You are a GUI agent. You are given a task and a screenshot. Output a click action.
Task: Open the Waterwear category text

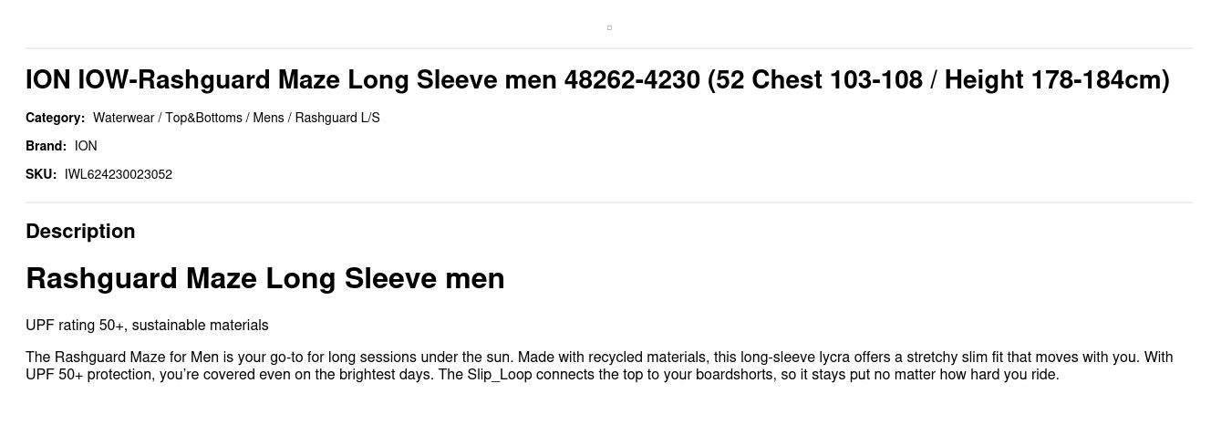tap(123, 118)
